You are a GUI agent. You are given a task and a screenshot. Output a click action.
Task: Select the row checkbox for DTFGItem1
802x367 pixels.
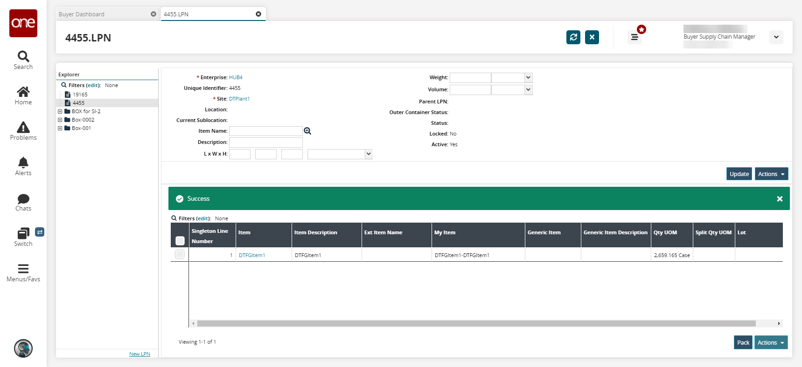pyautogui.click(x=180, y=254)
